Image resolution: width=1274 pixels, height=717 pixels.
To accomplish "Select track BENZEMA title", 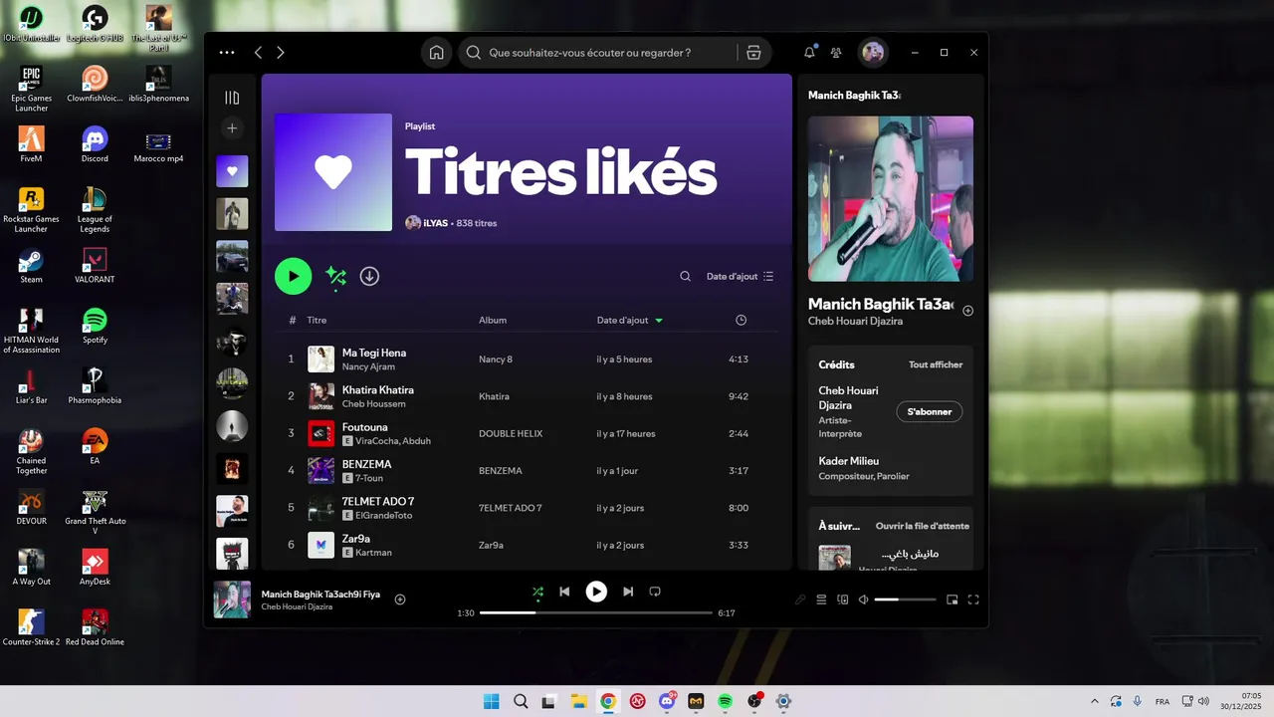I will [367, 464].
